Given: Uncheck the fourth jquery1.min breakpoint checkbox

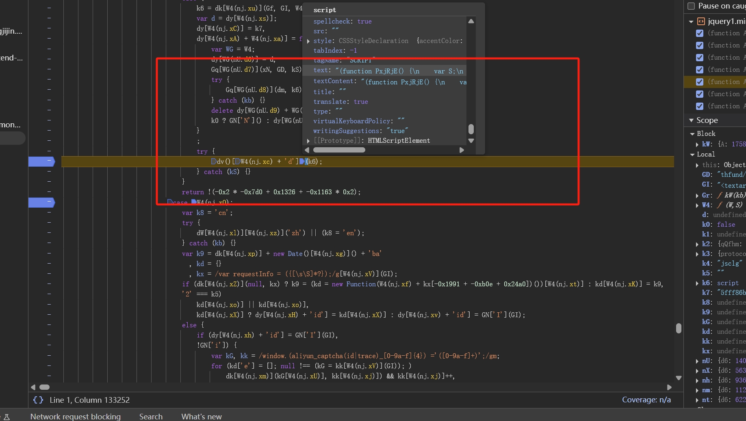Looking at the screenshot, I should click(x=700, y=70).
